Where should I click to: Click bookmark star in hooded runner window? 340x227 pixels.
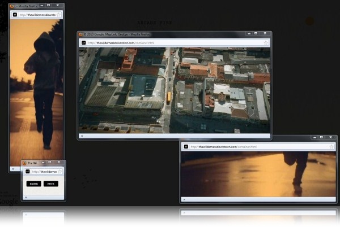pos(59,15)
